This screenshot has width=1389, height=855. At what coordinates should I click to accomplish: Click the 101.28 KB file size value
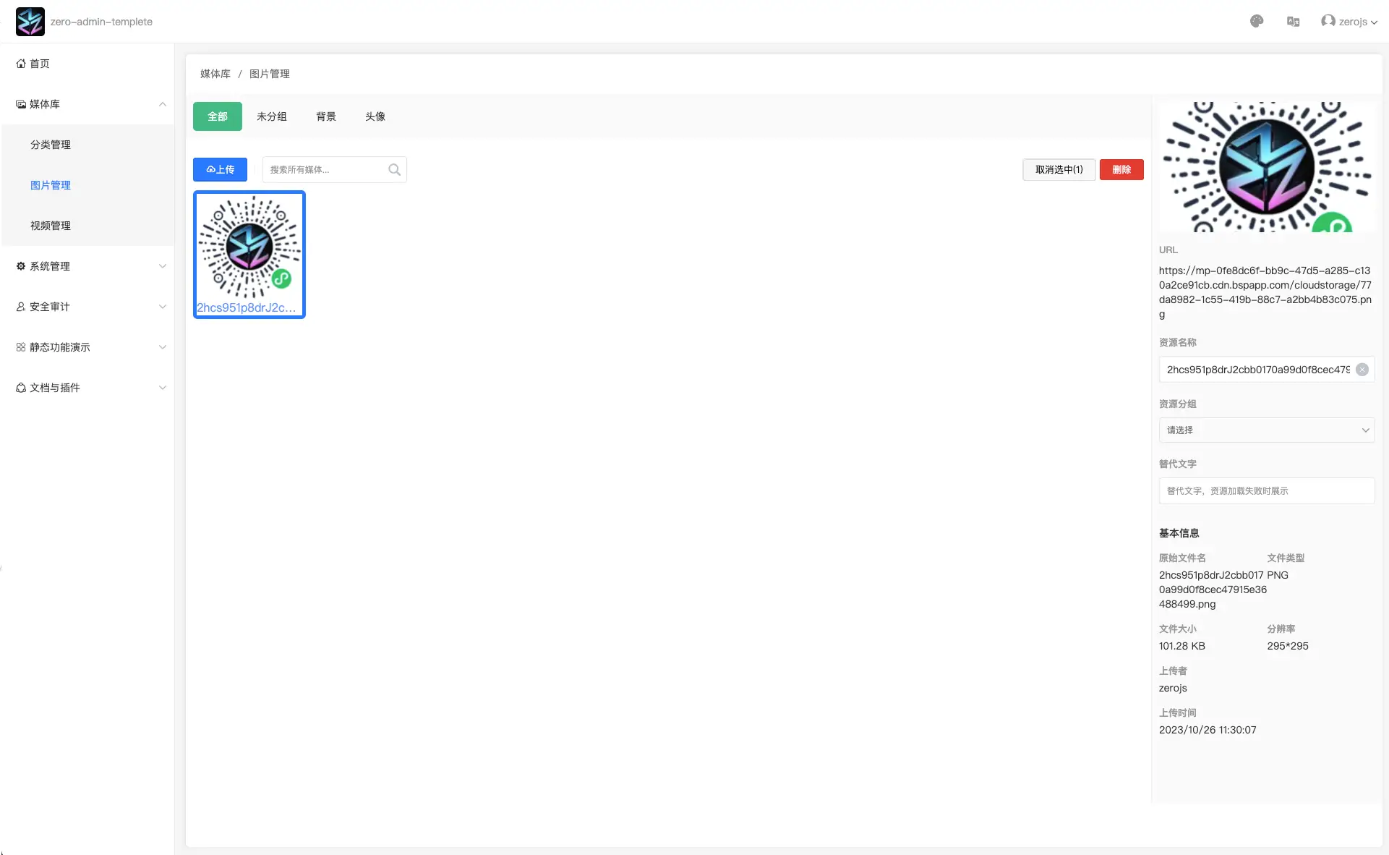tap(1182, 646)
